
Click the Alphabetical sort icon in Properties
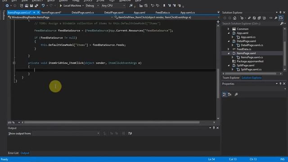coord(230,94)
